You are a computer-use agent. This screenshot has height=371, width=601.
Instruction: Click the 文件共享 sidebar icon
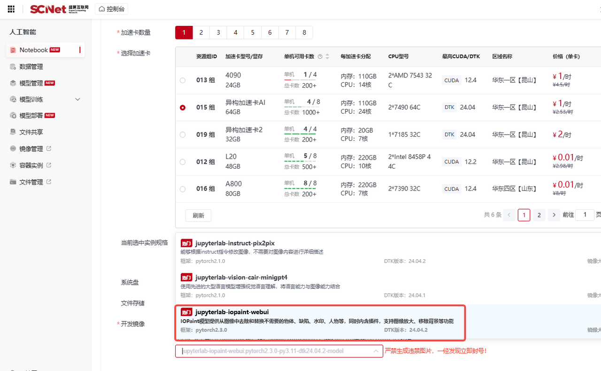pyautogui.click(x=13, y=132)
